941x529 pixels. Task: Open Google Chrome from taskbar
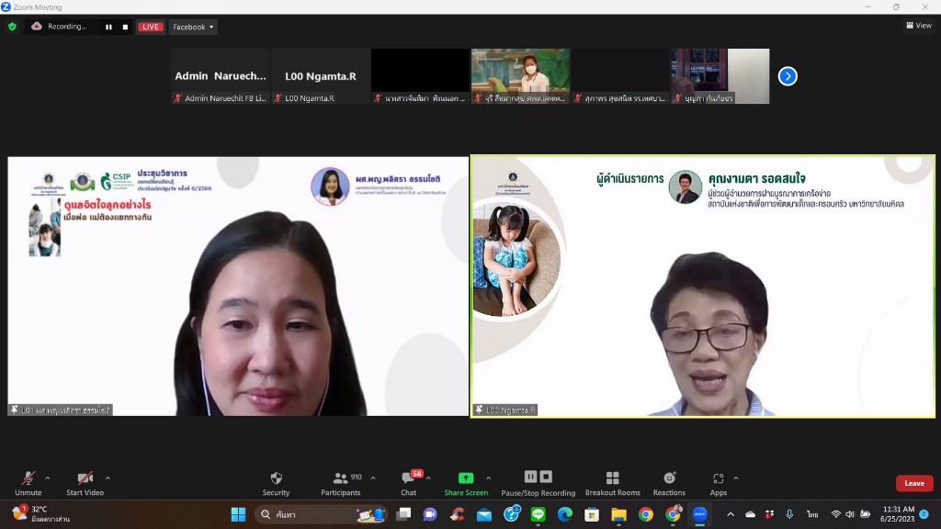coord(646,514)
